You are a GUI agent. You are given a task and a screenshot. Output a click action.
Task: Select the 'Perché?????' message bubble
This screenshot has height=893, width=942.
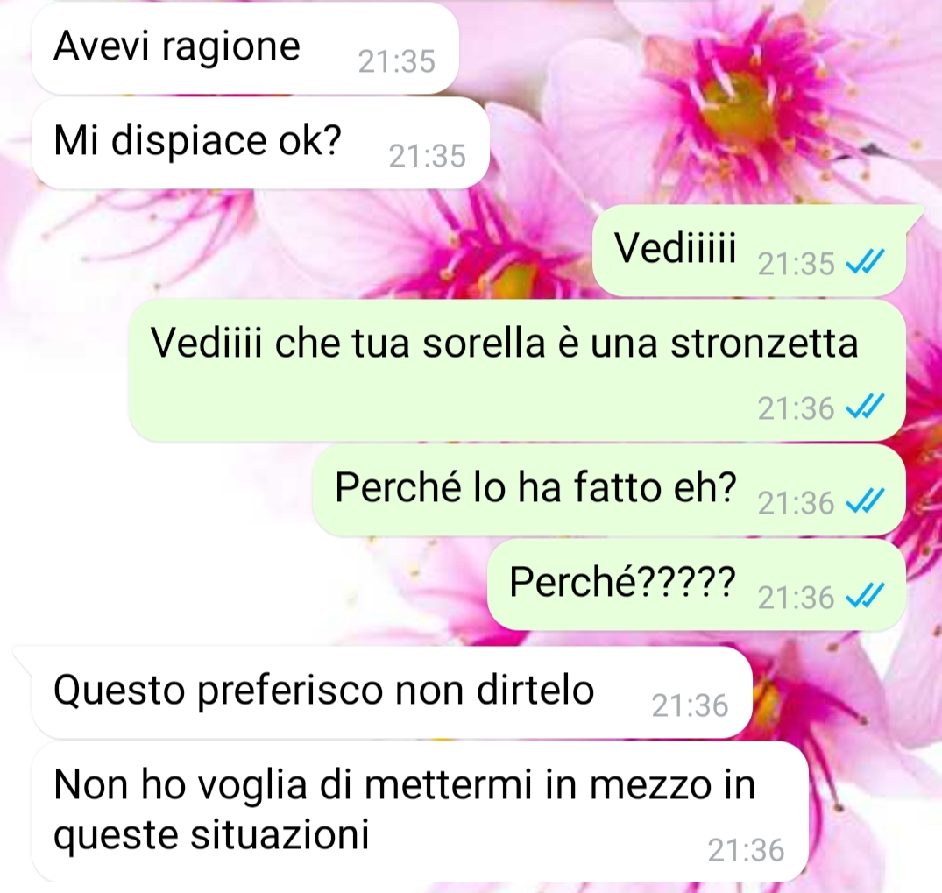pos(697,585)
